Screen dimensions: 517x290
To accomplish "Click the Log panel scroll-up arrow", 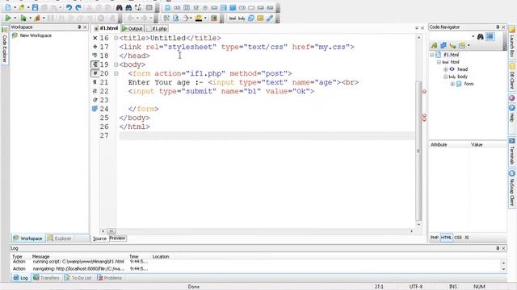I will pyautogui.click(x=503, y=263).
